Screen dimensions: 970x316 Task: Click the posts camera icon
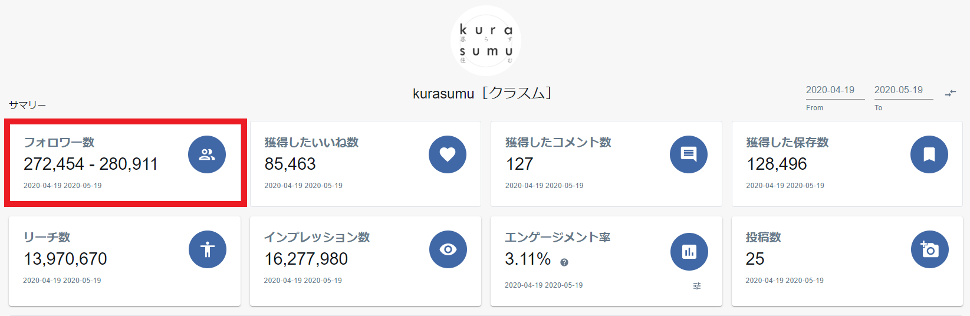[930, 249]
